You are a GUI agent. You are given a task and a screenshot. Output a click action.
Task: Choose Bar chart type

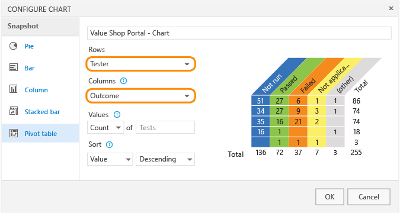pos(30,68)
